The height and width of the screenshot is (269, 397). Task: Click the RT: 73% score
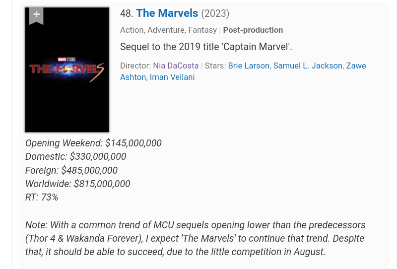pos(42,197)
